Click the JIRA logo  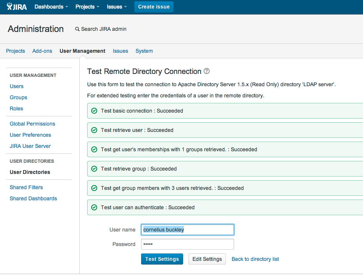coord(17,7)
